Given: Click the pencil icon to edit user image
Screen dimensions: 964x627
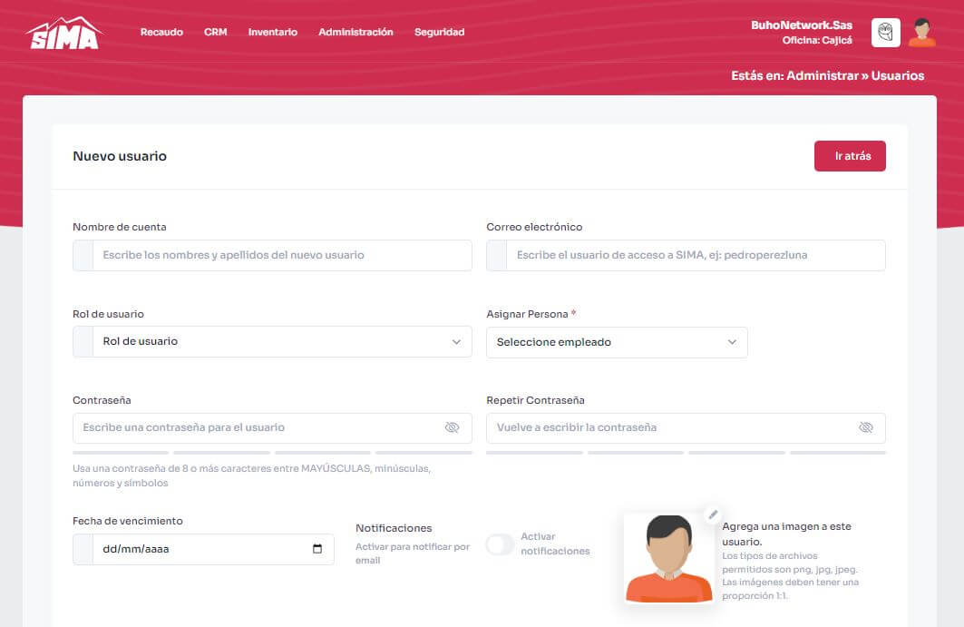Looking at the screenshot, I should click(713, 514).
